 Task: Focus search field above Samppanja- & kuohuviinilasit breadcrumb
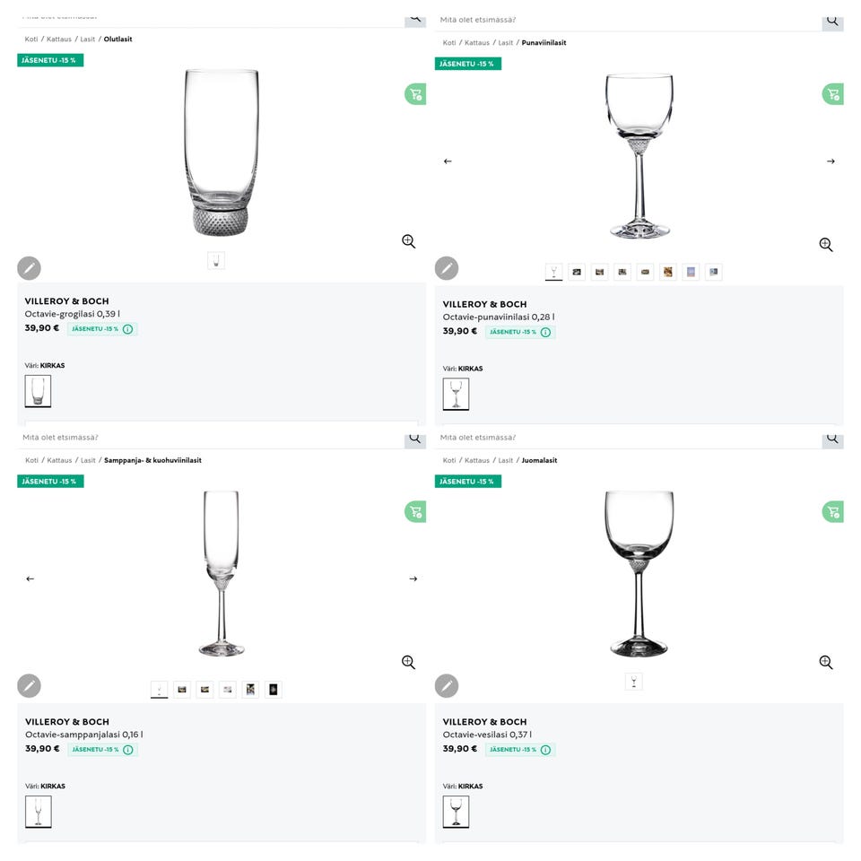206,438
